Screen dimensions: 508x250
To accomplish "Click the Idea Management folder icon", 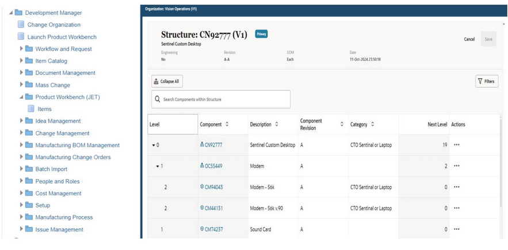I will click(x=29, y=121).
